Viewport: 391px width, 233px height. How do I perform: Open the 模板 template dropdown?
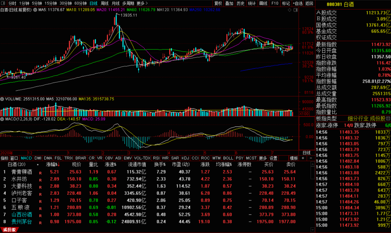294,158
